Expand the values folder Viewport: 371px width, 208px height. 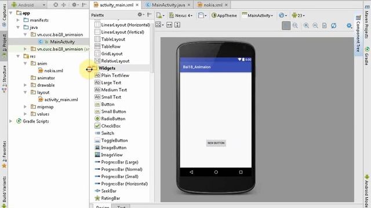coord(25,114)
